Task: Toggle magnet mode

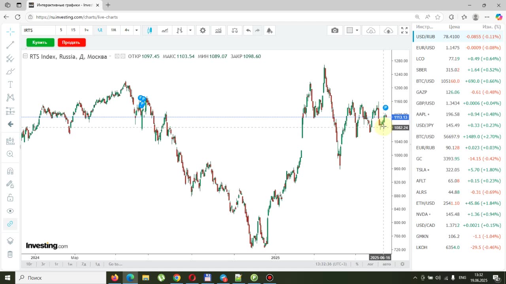Action: 10,171
